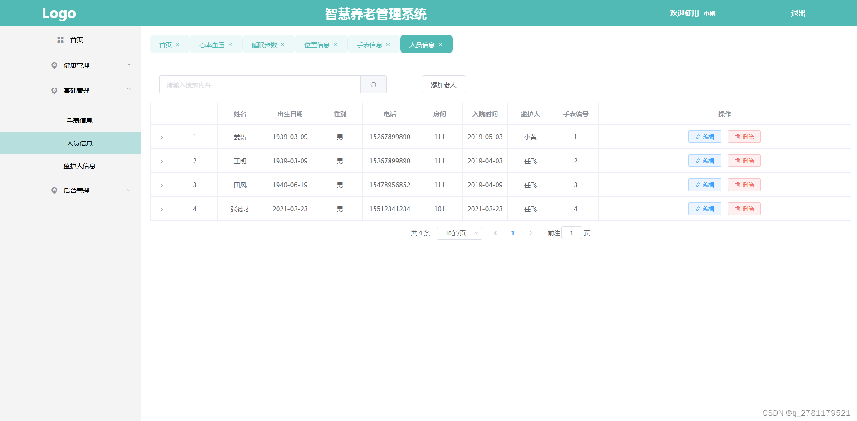
Task: Close the 首页 tab with its X
Action: tap(178, 44)
